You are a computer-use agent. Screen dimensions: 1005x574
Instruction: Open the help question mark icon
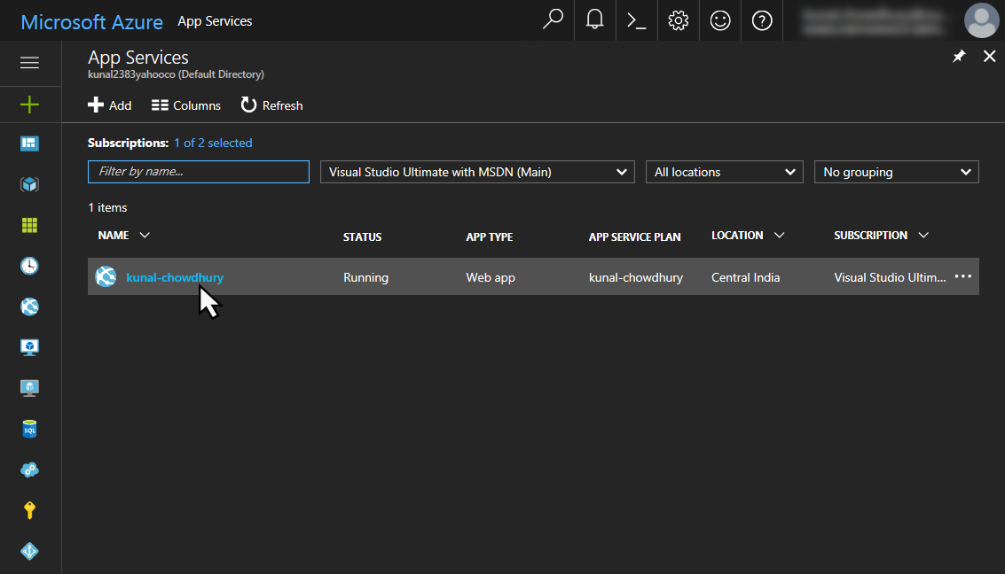pyautogui.click(x=761, y=20)
